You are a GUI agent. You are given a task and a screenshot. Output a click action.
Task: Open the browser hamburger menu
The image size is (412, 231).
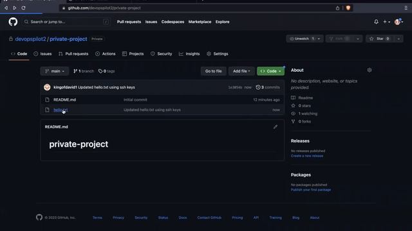tap(406, 8)
